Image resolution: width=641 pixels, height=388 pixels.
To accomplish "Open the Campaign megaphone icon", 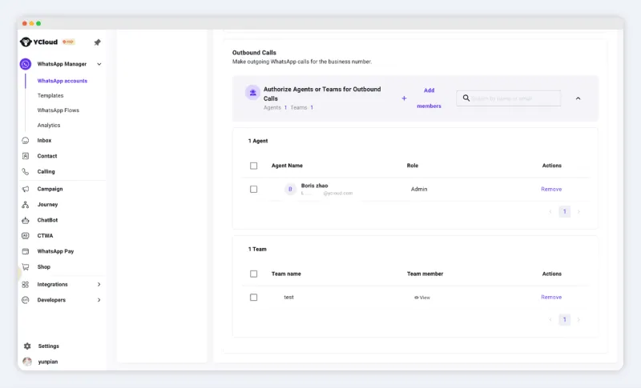I will point(26,190).
